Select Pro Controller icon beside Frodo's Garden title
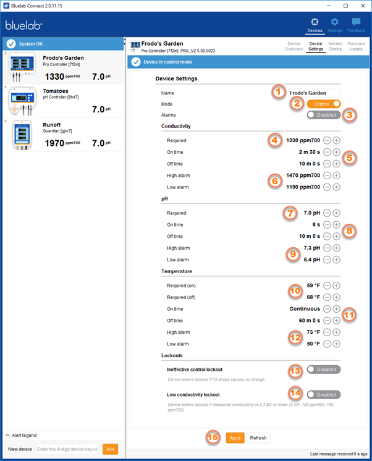372x461 pixels. 135,46
